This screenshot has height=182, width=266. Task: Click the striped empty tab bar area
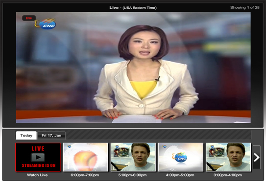pyautogui.click(x=158, y=135)
